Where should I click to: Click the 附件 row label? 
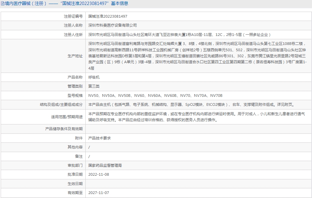click(x=79, y=138)
